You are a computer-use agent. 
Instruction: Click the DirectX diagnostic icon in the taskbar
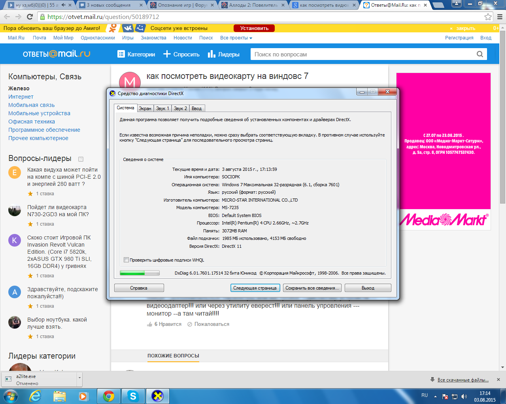point(158,396)
